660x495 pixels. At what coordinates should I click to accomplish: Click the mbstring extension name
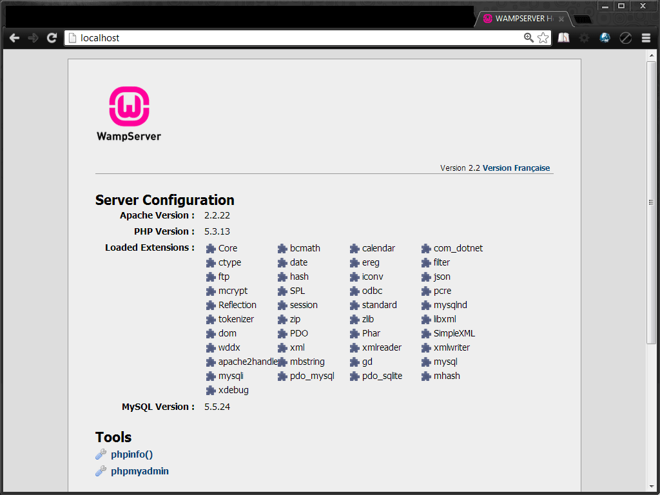[x=307, y=362]
